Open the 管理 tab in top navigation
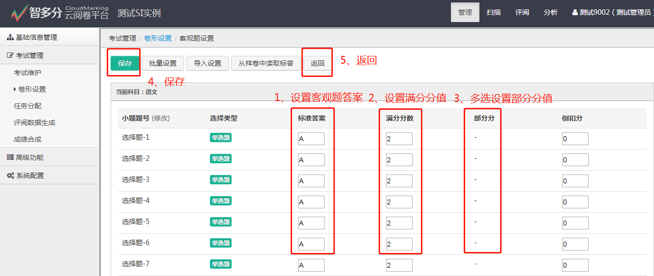This screenshot has width=654, height=276. pyautogui.click(x=465, y=12)
